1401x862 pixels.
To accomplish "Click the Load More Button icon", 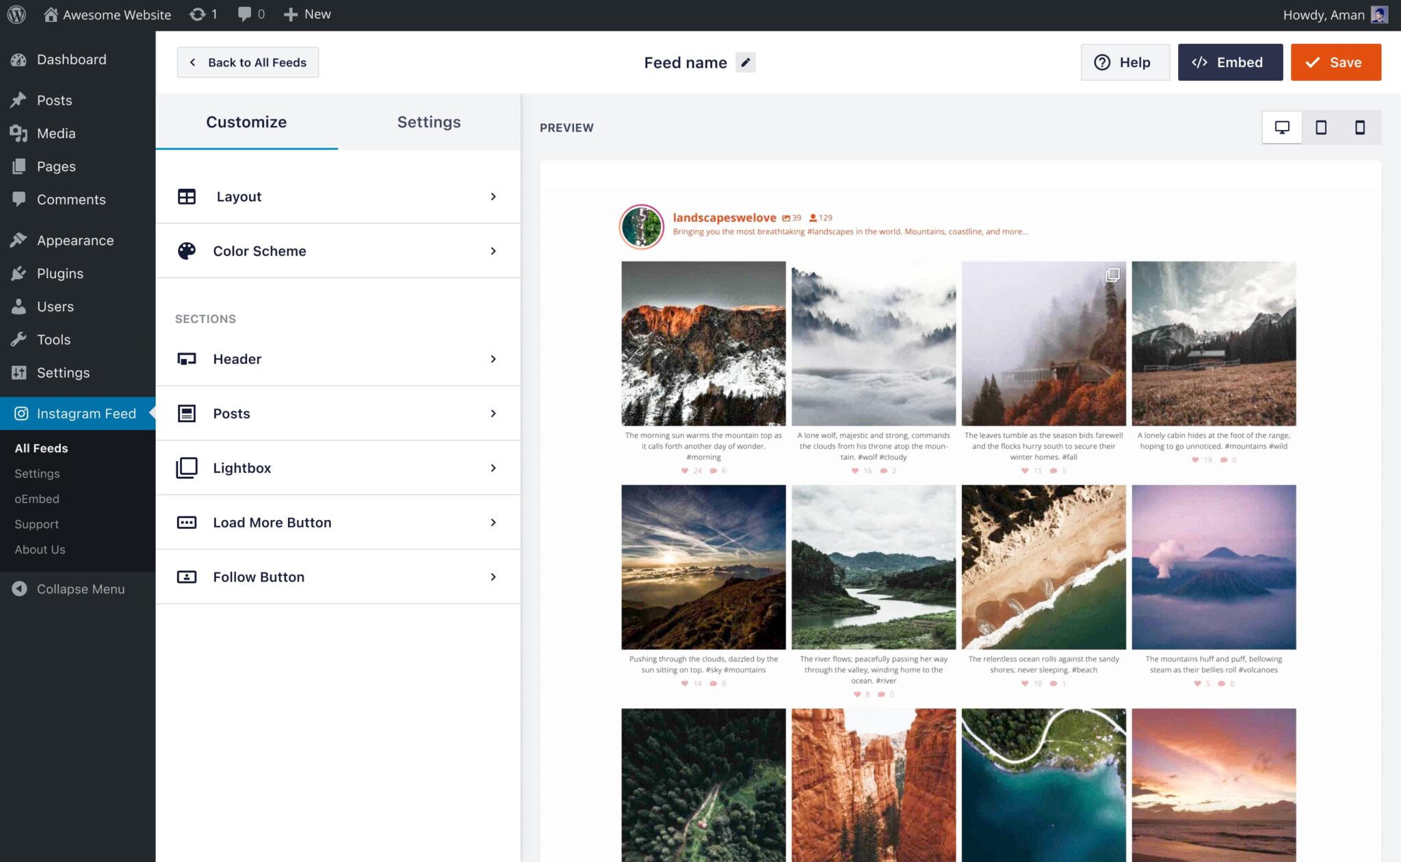I will pos(187,523).
